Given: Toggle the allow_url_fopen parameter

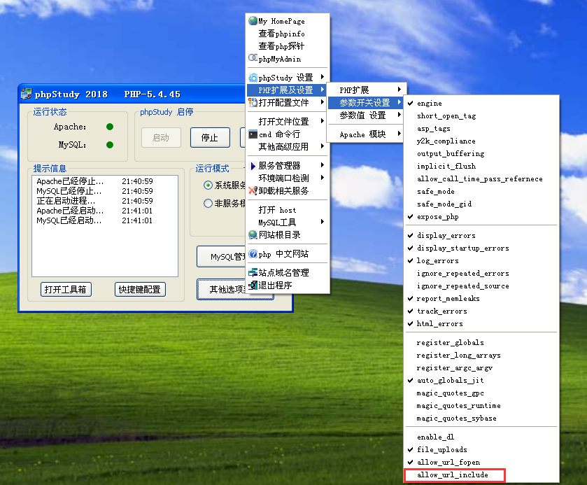Looking at the screenshot, I should click(481, 462).
